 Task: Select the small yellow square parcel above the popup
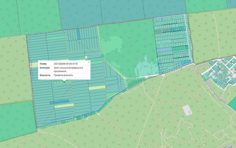[86, 58]
